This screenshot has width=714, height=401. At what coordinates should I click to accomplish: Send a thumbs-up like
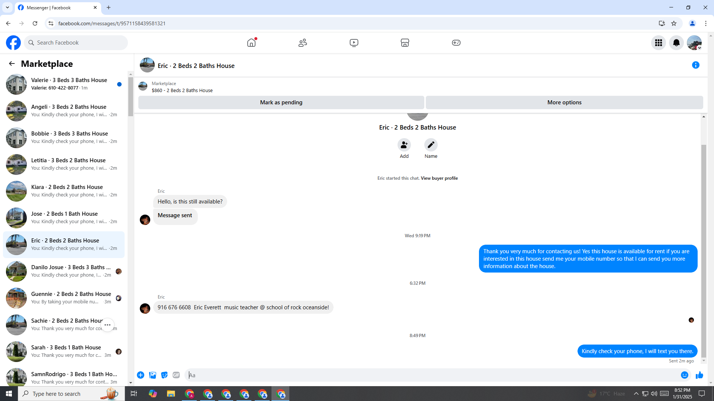[x=699, y=375]
